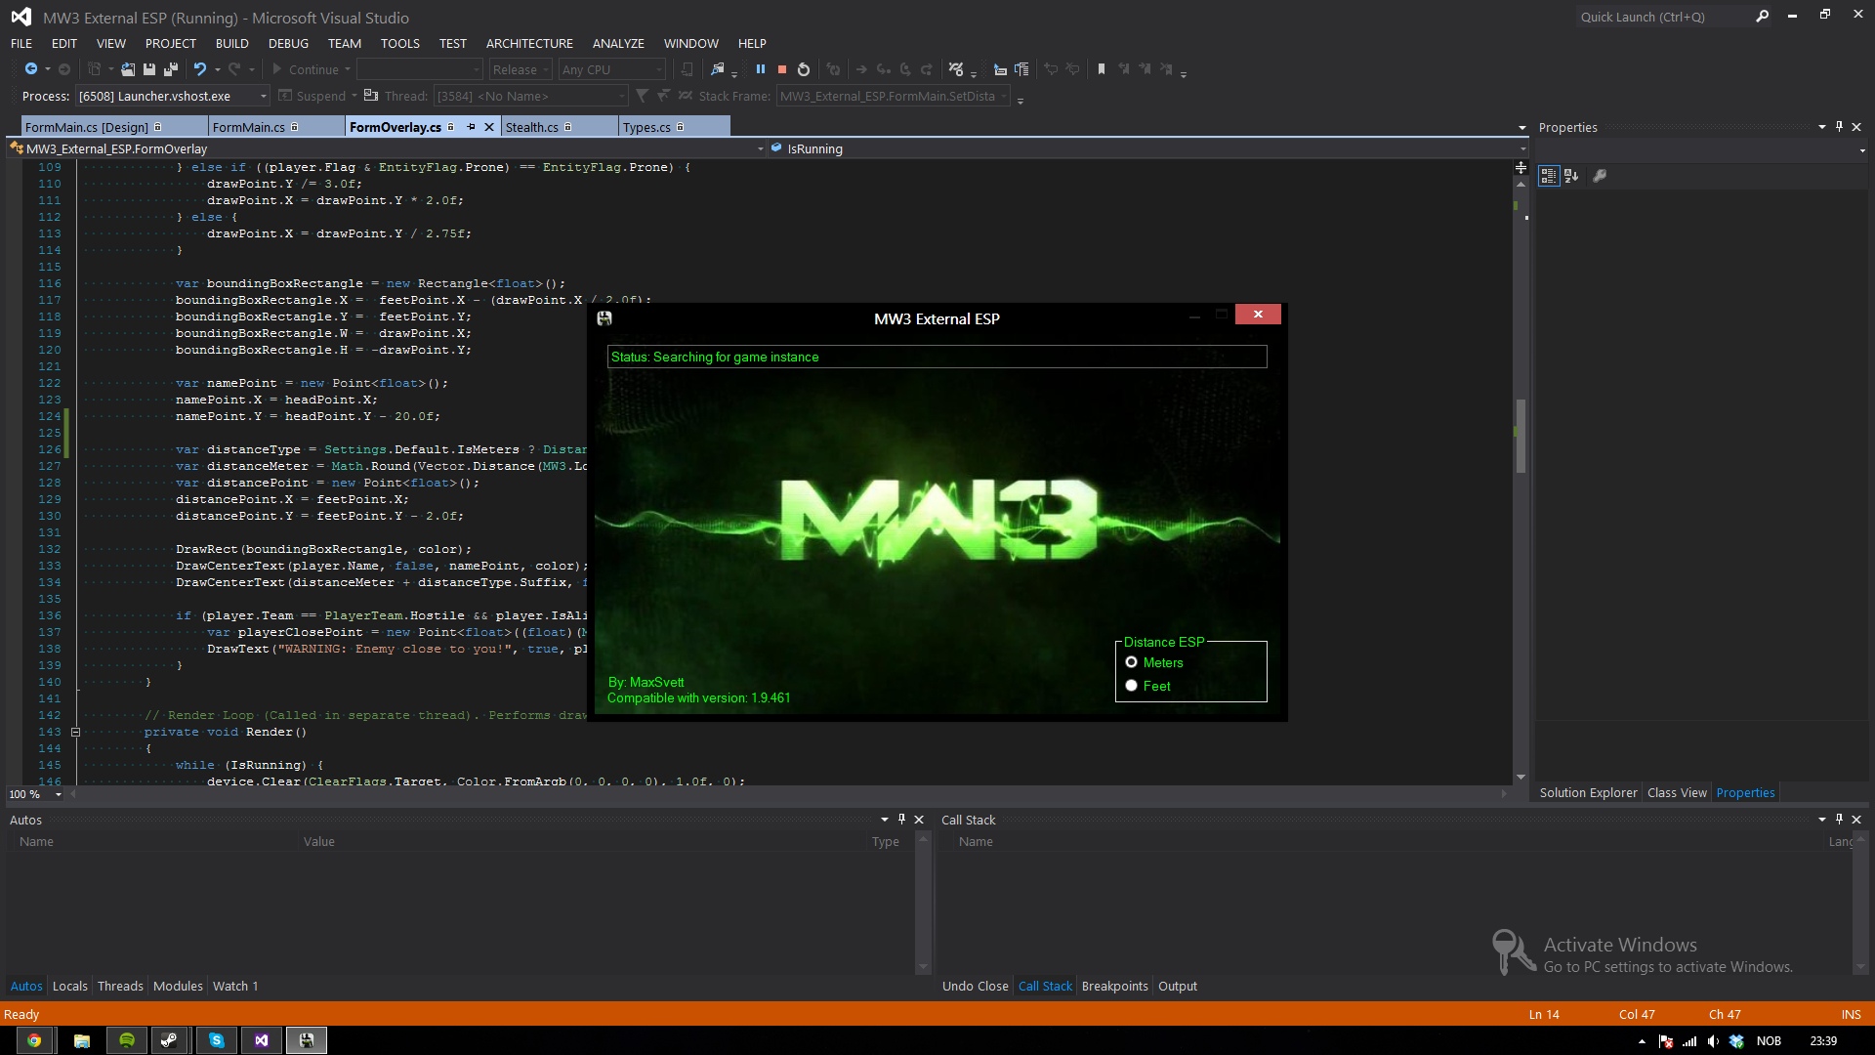The width and height of the screenshot is (1875, 1055).
Task: Open Skype from the taskbar
Action: 216,1040
